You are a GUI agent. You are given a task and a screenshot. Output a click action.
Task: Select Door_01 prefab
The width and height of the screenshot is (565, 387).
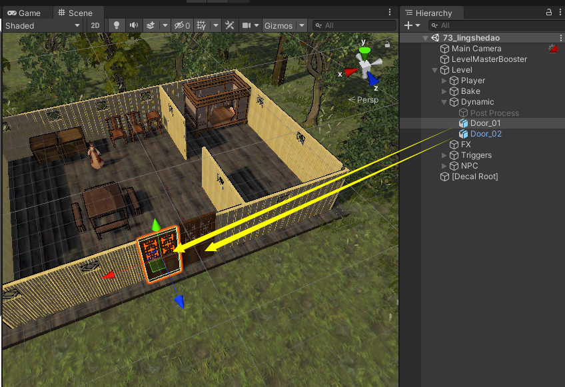point(485,123)
